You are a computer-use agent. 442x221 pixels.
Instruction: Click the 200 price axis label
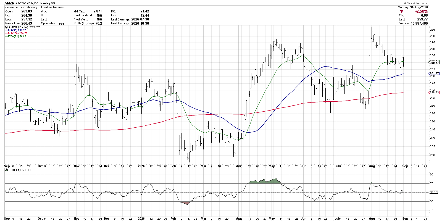coord(432,155)
